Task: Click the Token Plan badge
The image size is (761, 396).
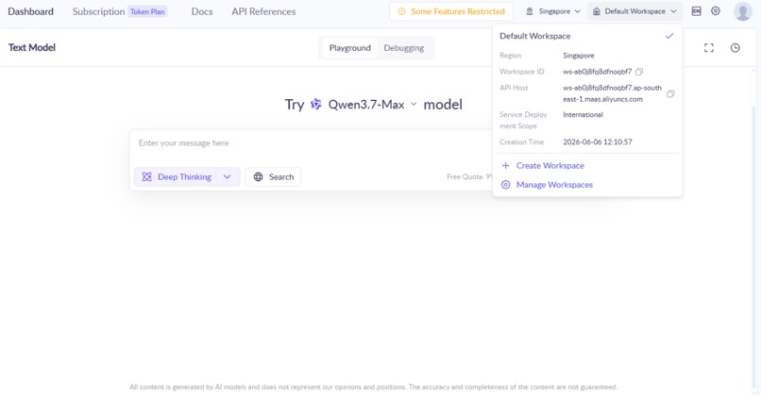Action: [147, 11]
